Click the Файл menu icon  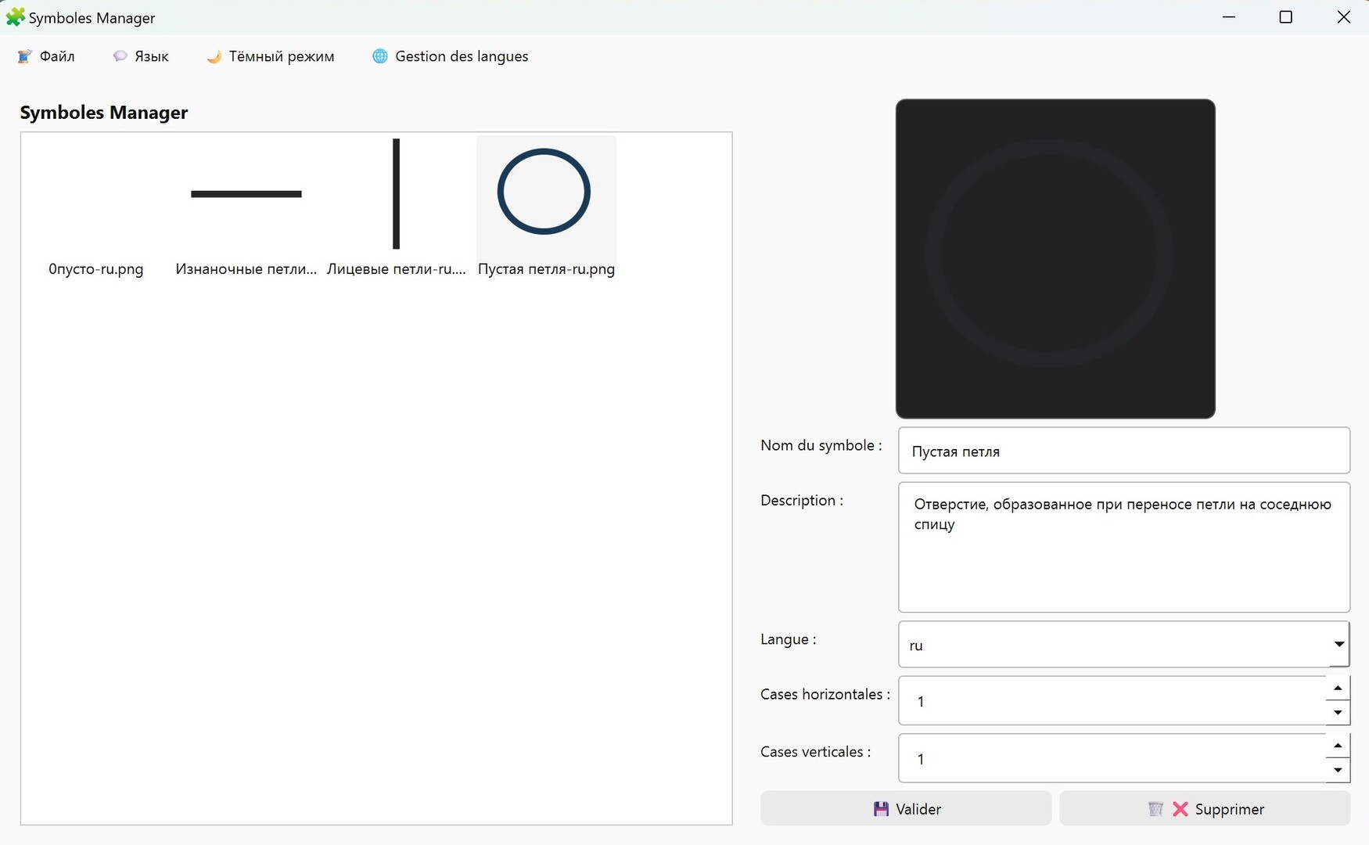24,56
